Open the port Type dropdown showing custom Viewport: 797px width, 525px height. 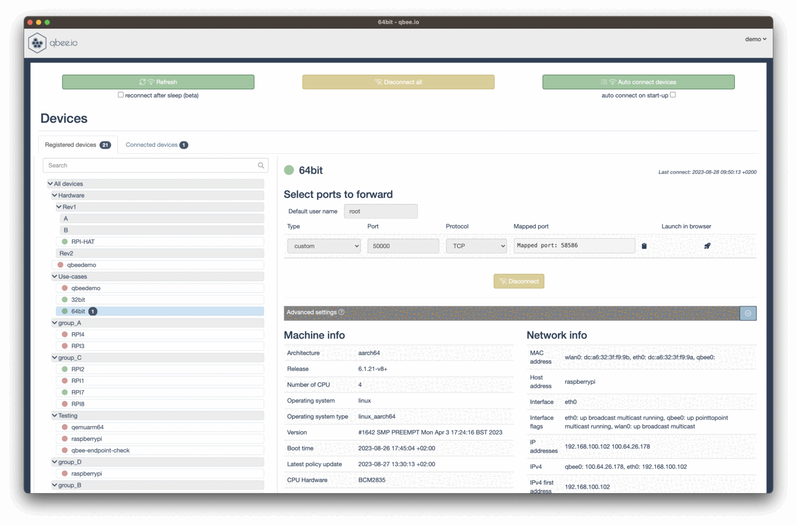tap(323, 245)
